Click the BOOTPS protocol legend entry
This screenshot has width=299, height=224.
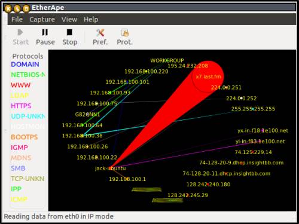pyautogui.click(x=24, y=137)
